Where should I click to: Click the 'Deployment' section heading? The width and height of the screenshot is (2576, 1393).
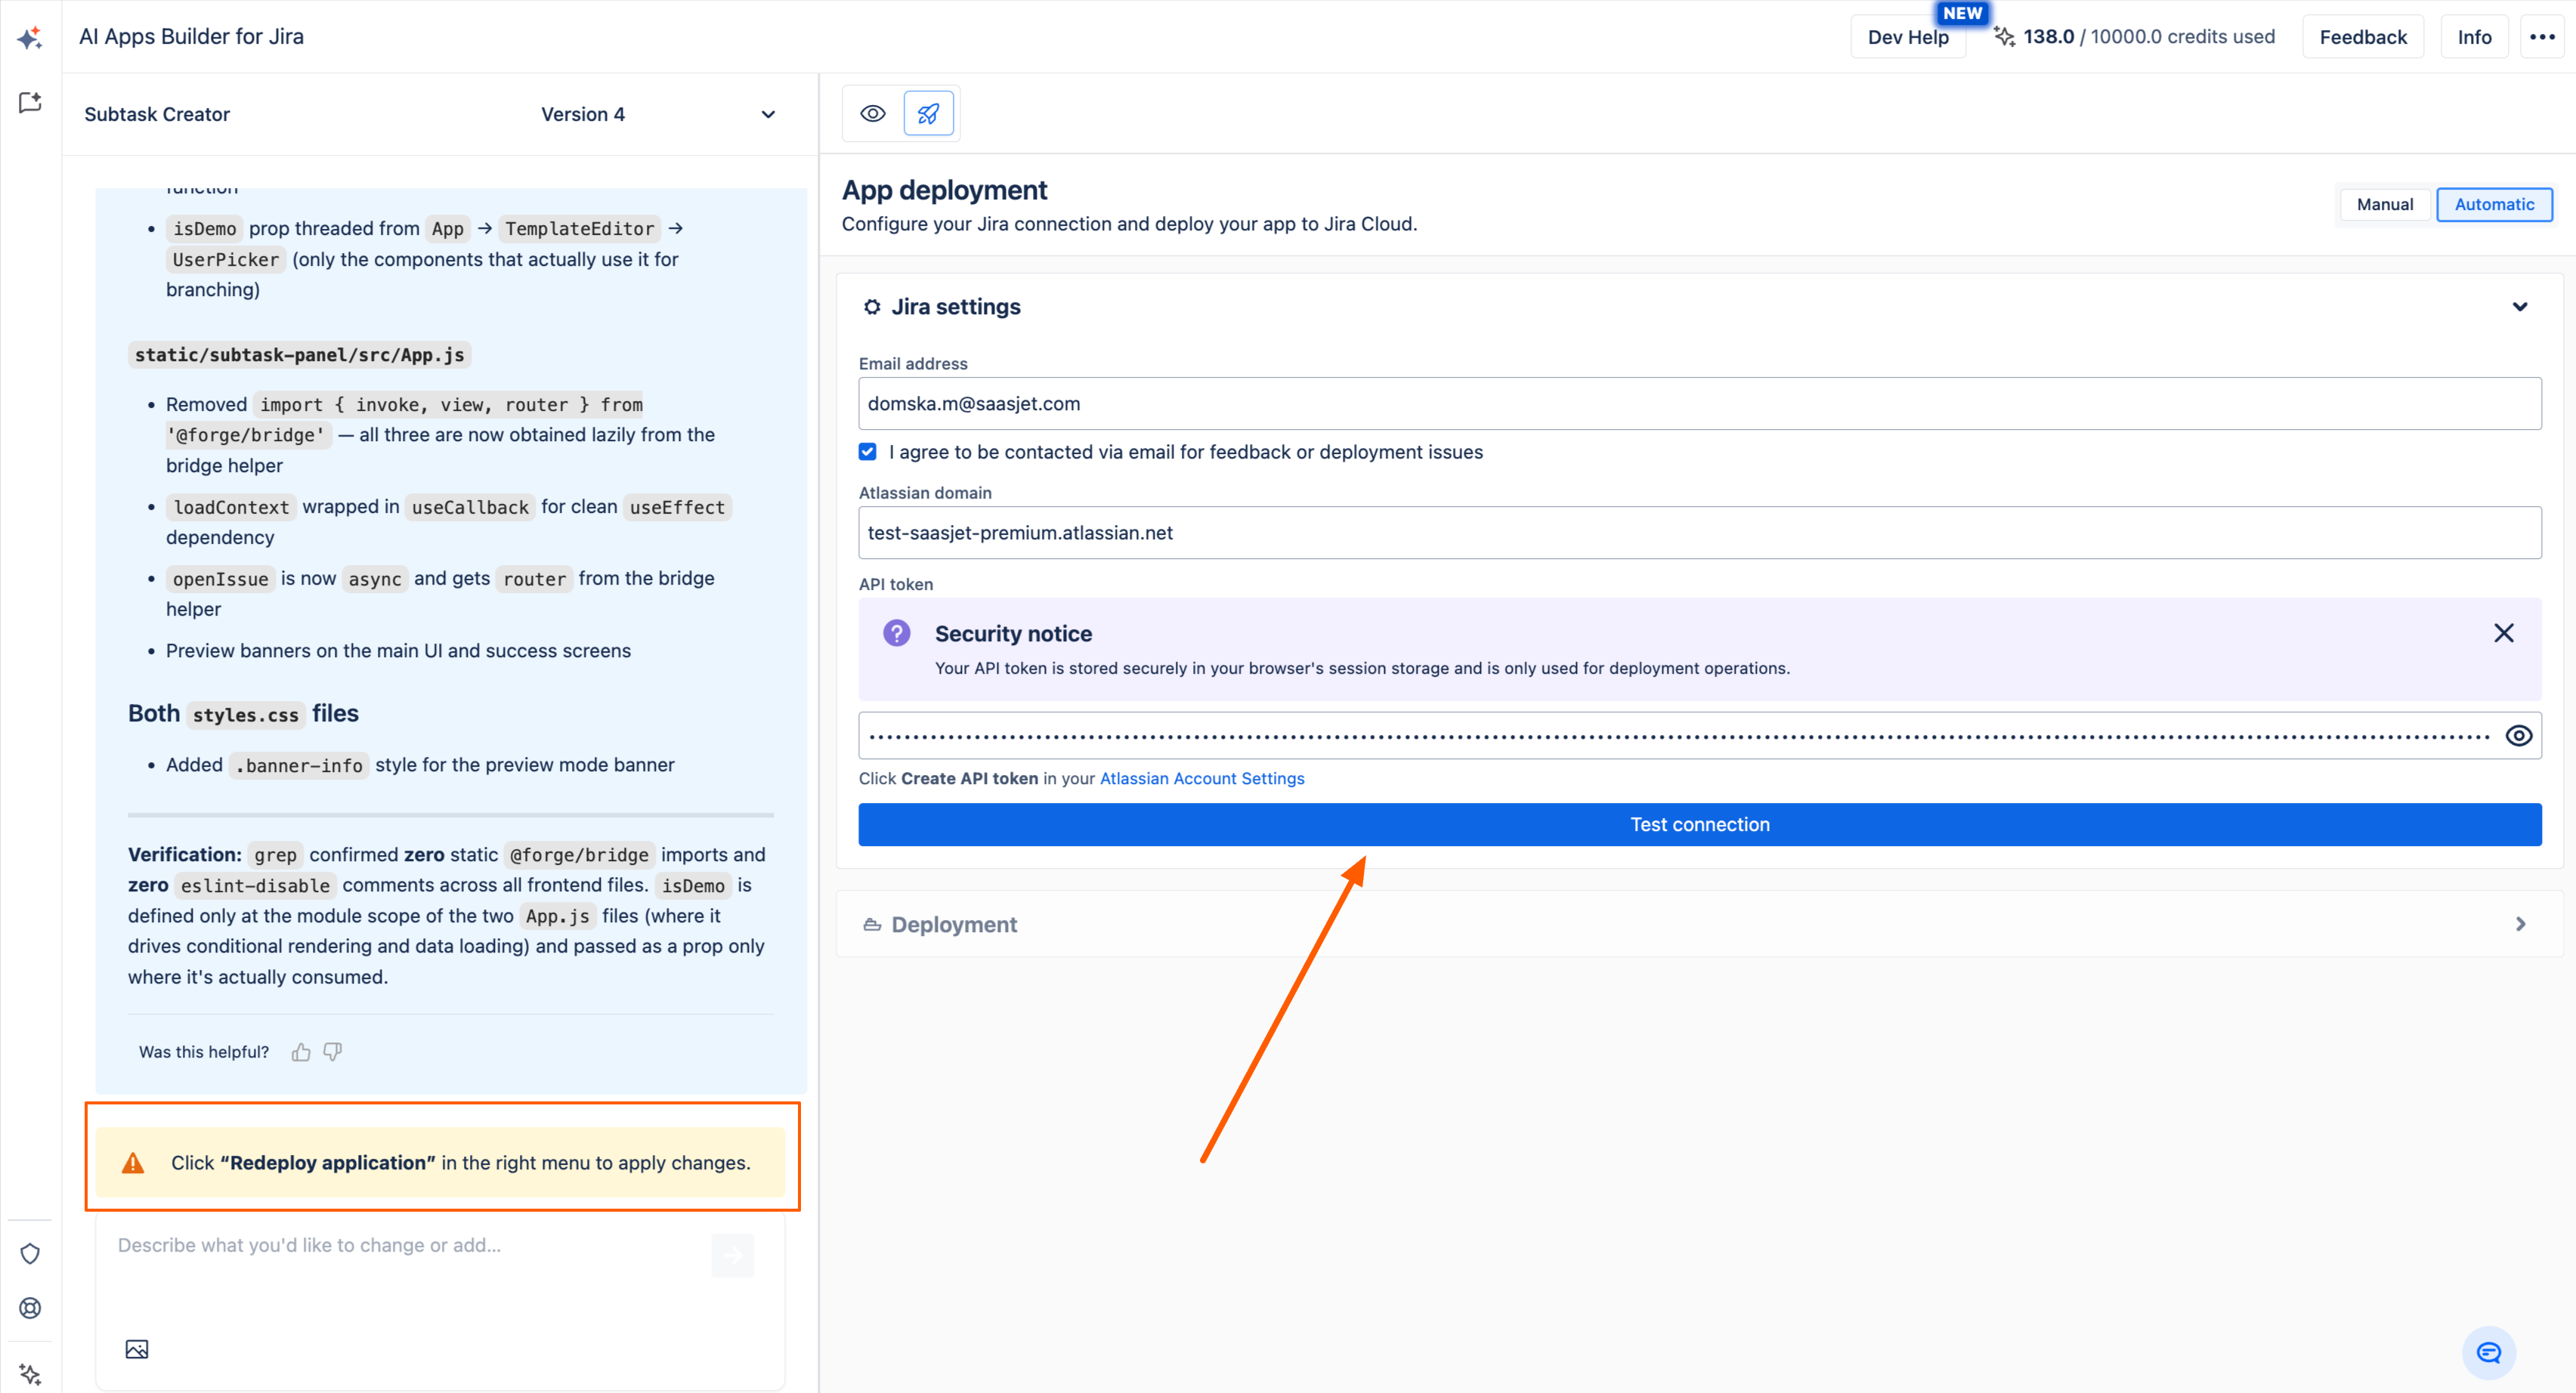pos(954,925)
